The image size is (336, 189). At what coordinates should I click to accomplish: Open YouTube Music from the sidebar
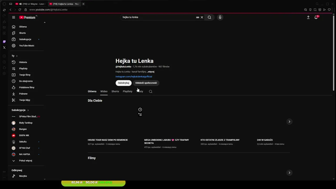[x=26, y=46]
